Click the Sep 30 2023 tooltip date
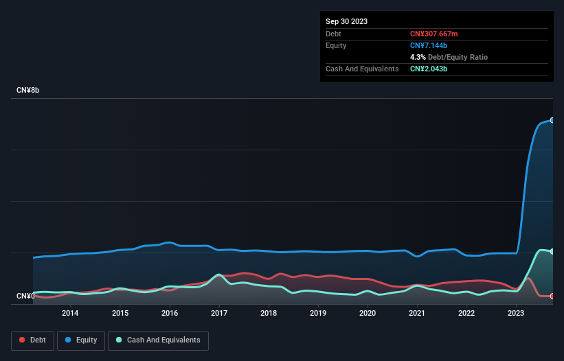564x361 pixels. pos(346,21)
